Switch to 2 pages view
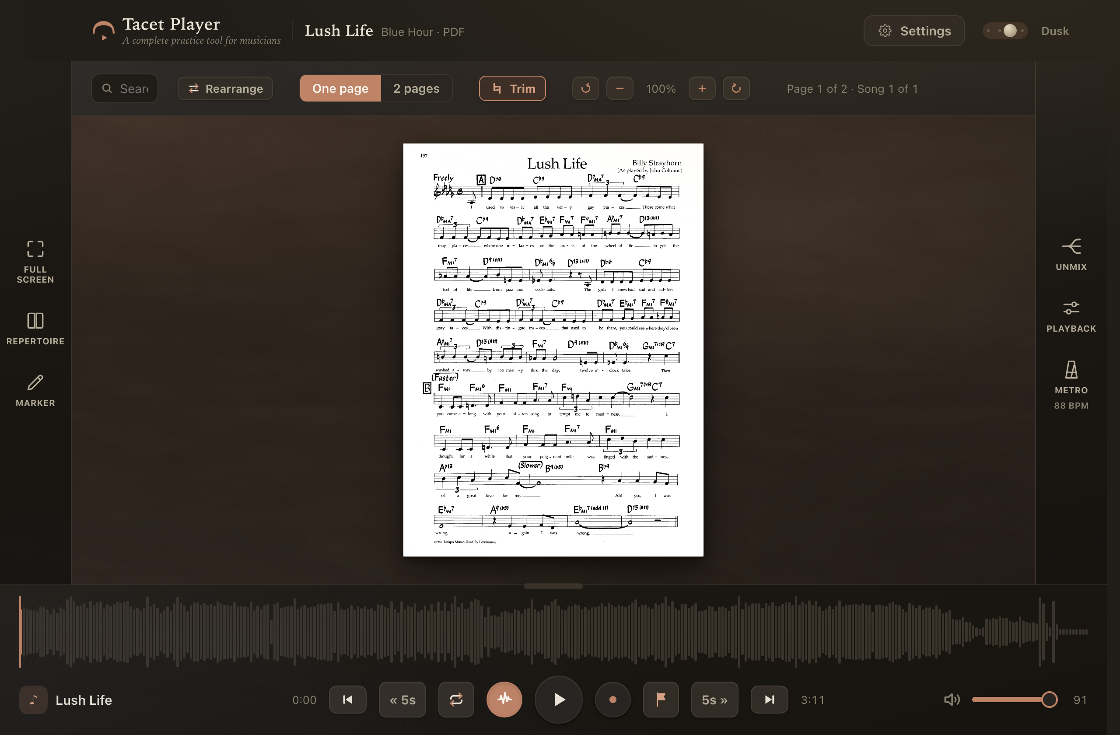This screenshot has width=1120, height=735. pyautogui.click(x=416, y=88)
